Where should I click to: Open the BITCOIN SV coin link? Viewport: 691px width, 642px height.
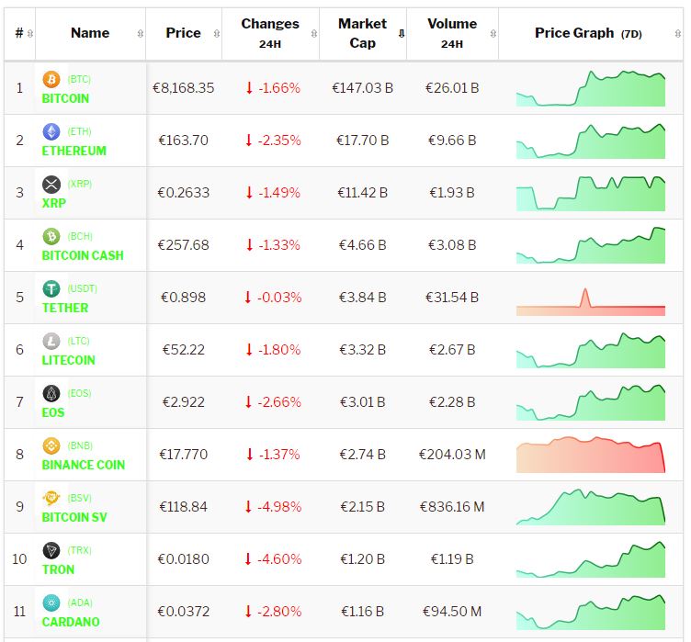[x=74, y=517]
